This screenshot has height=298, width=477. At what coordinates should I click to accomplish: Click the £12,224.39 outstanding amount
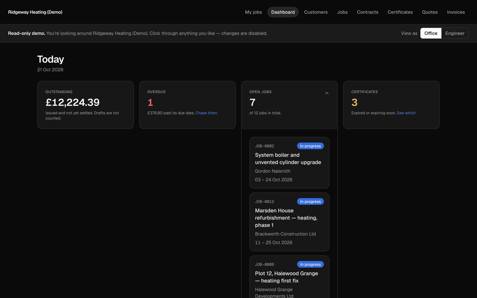[72, 102]
